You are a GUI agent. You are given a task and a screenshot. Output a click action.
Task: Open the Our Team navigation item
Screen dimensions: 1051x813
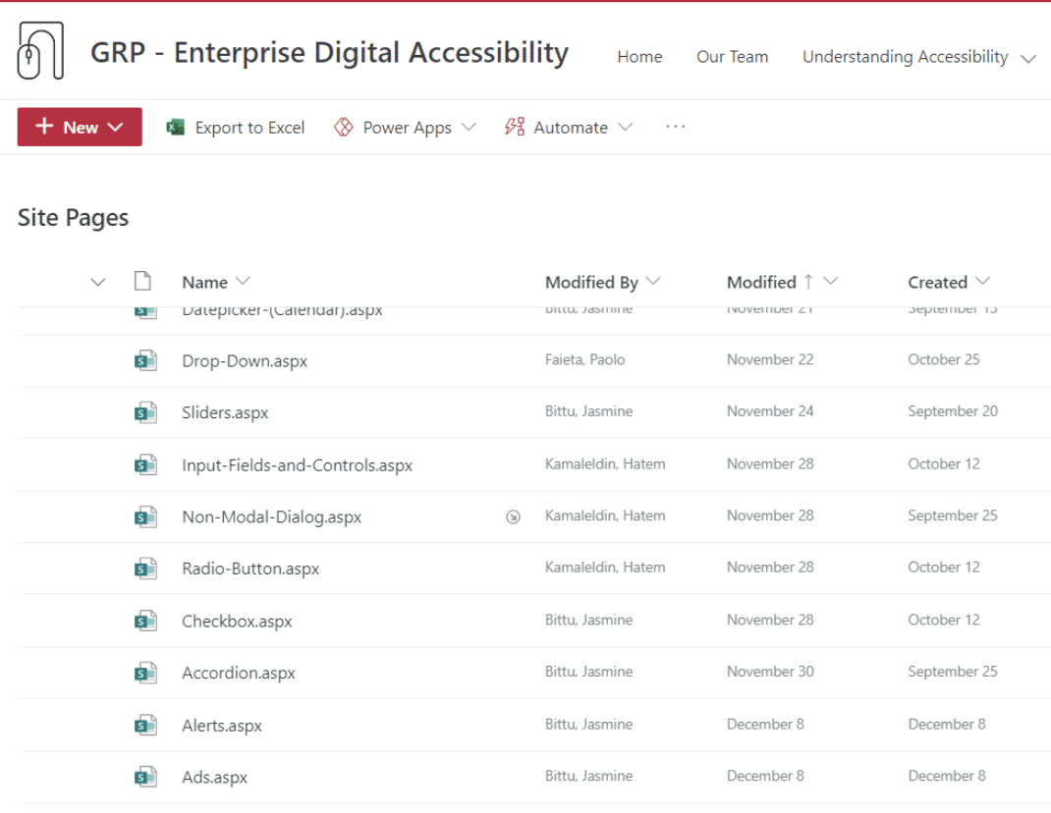point(732,57)
